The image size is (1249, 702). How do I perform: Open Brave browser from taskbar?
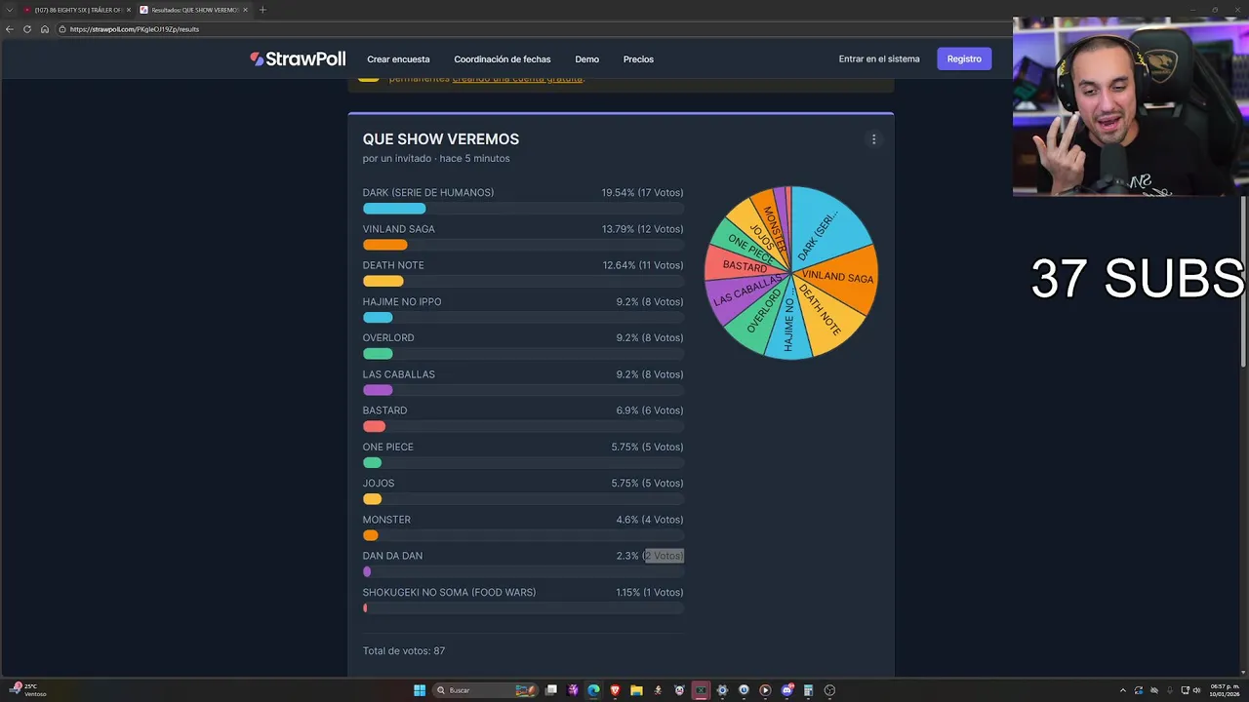point(615,690)
